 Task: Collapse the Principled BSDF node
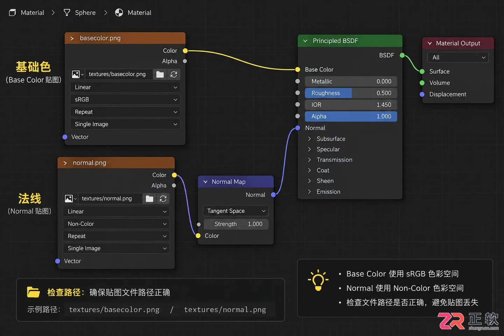(305, 41)
